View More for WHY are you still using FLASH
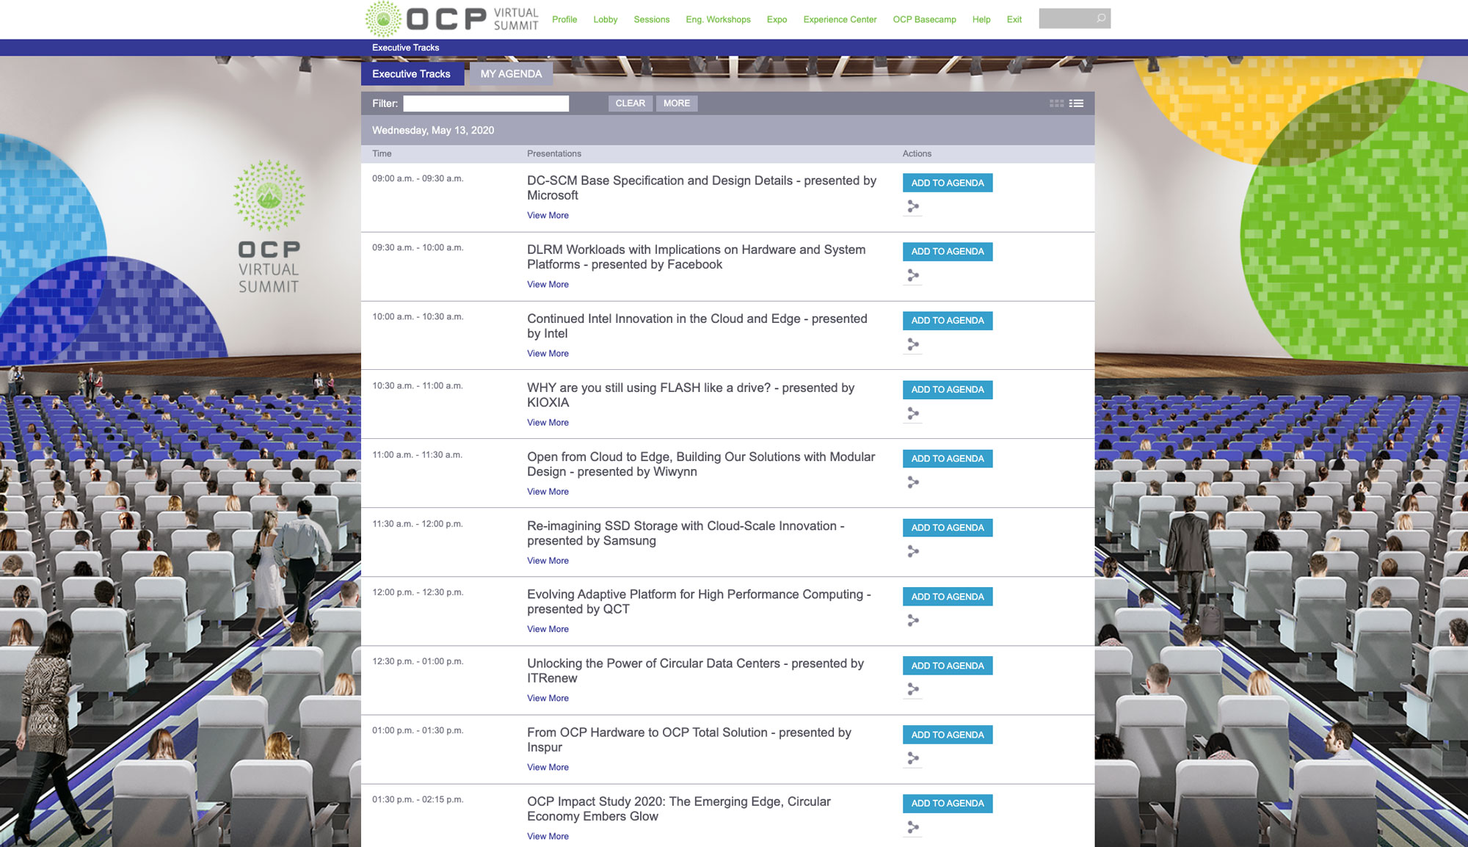The width and height of the screenshot is (1468, 847). click(x=548, y=423)
